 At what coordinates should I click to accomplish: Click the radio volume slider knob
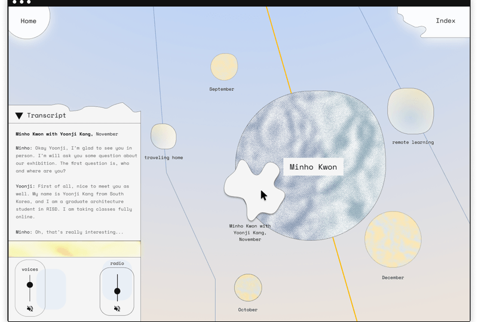117,291
